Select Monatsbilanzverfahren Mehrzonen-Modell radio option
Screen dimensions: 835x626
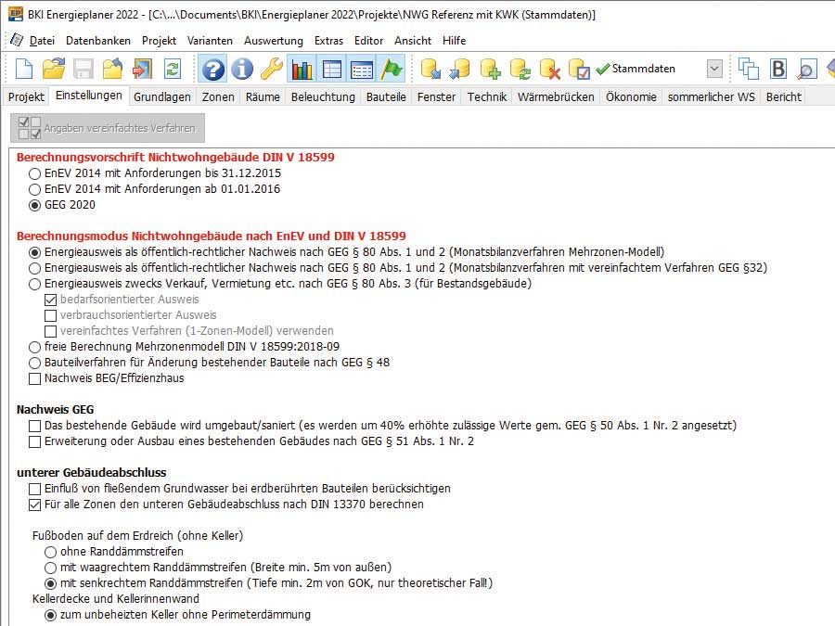(x=34, y=252)
